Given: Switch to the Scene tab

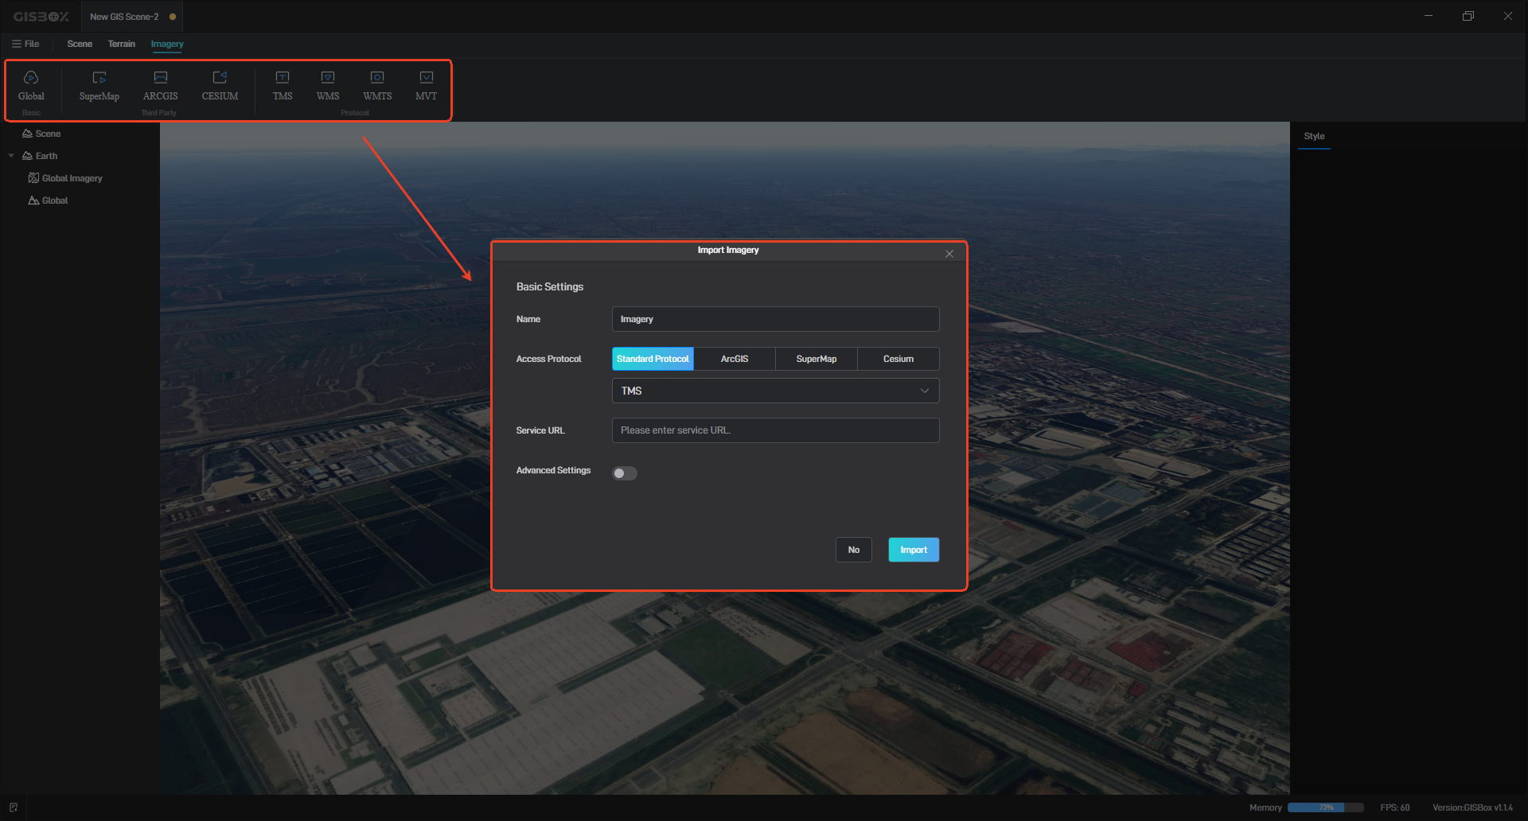Looking at the screenshot, I should point(80,44).
